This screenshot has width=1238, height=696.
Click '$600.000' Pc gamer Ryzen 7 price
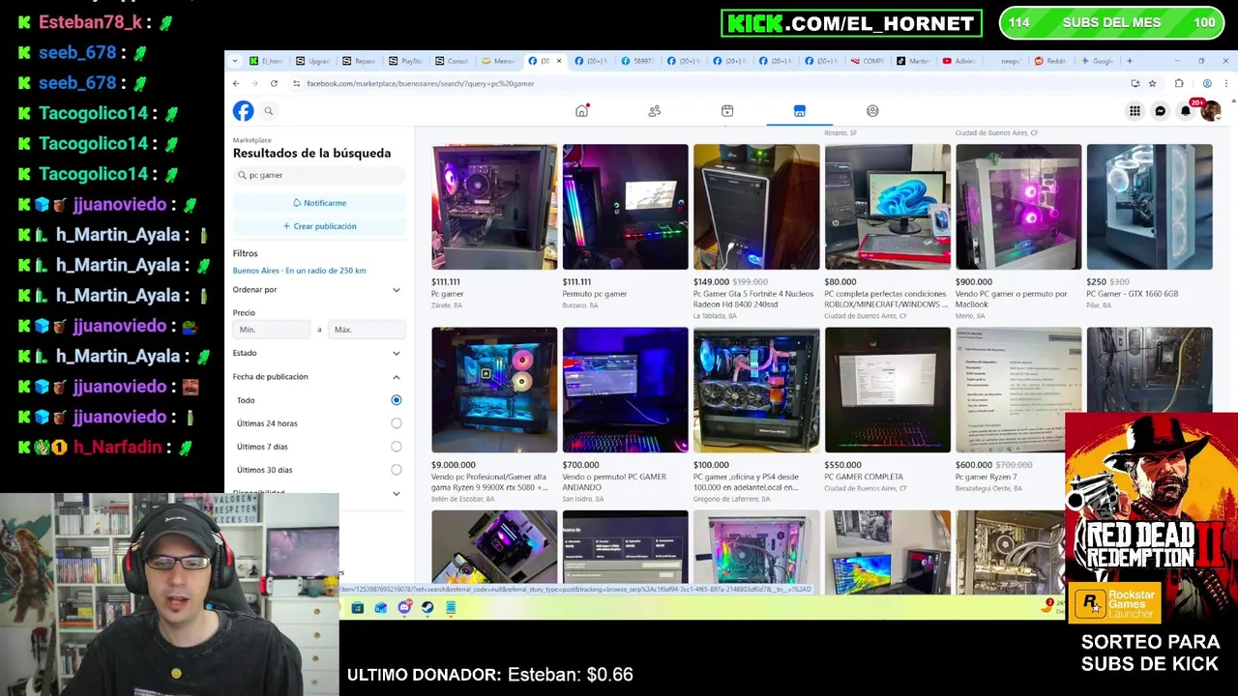(974, 465)
